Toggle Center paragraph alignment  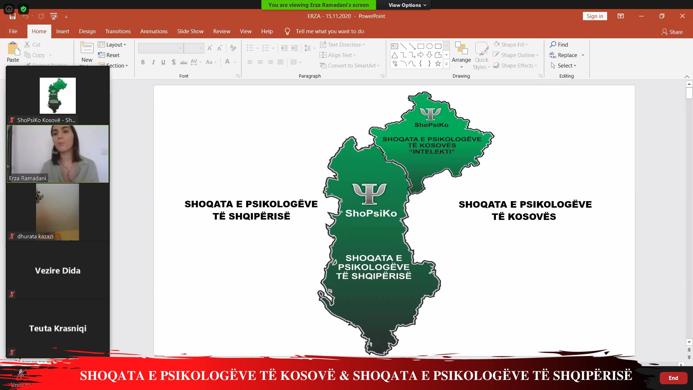tap(260, 62)
